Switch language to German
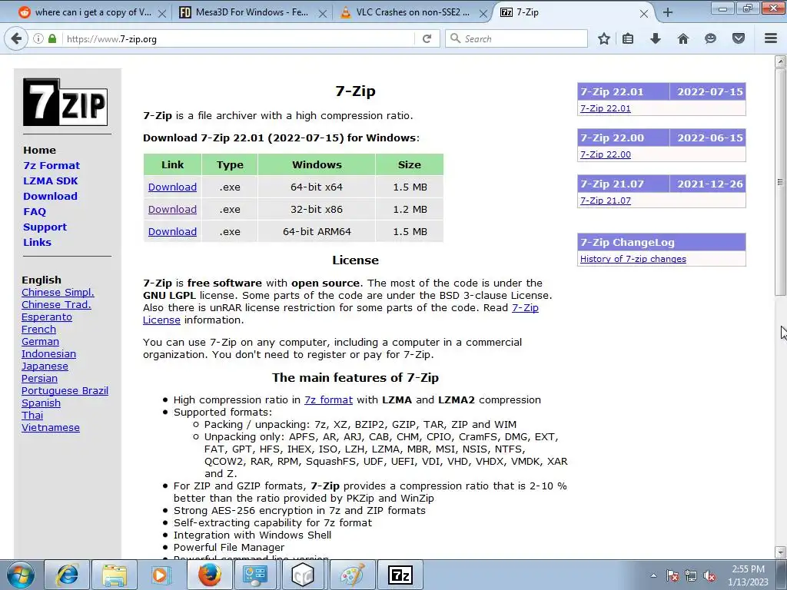The width and height of the screenshot is (787, 590). coord(40,342)
